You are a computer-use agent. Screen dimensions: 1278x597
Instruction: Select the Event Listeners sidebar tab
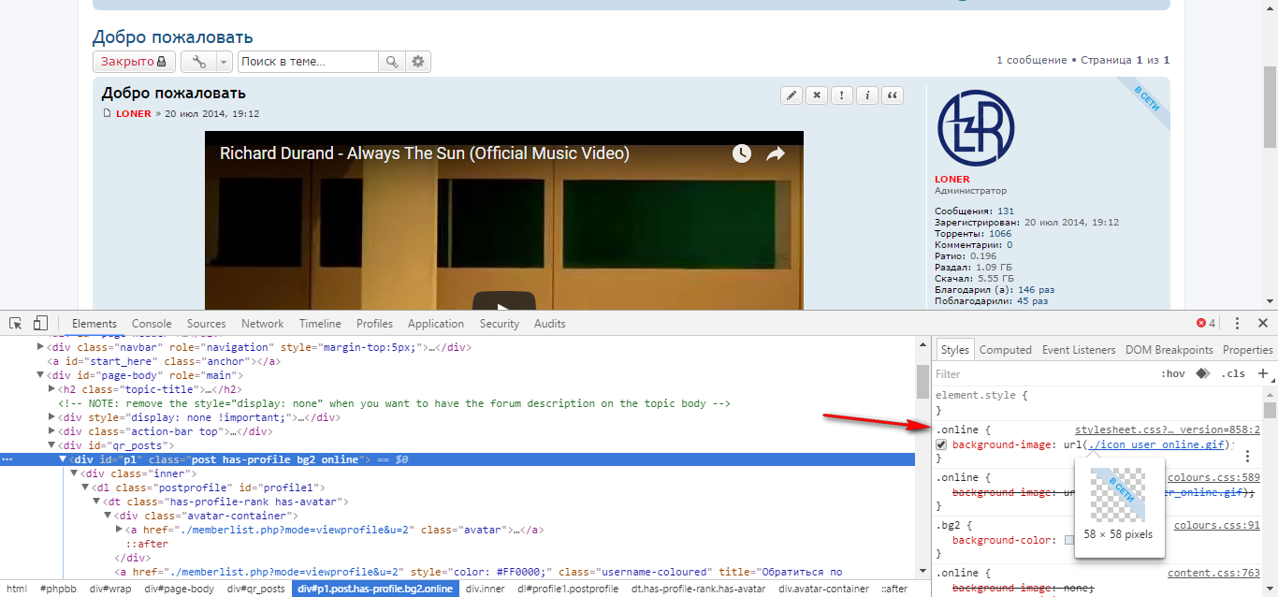[1079, 350]
